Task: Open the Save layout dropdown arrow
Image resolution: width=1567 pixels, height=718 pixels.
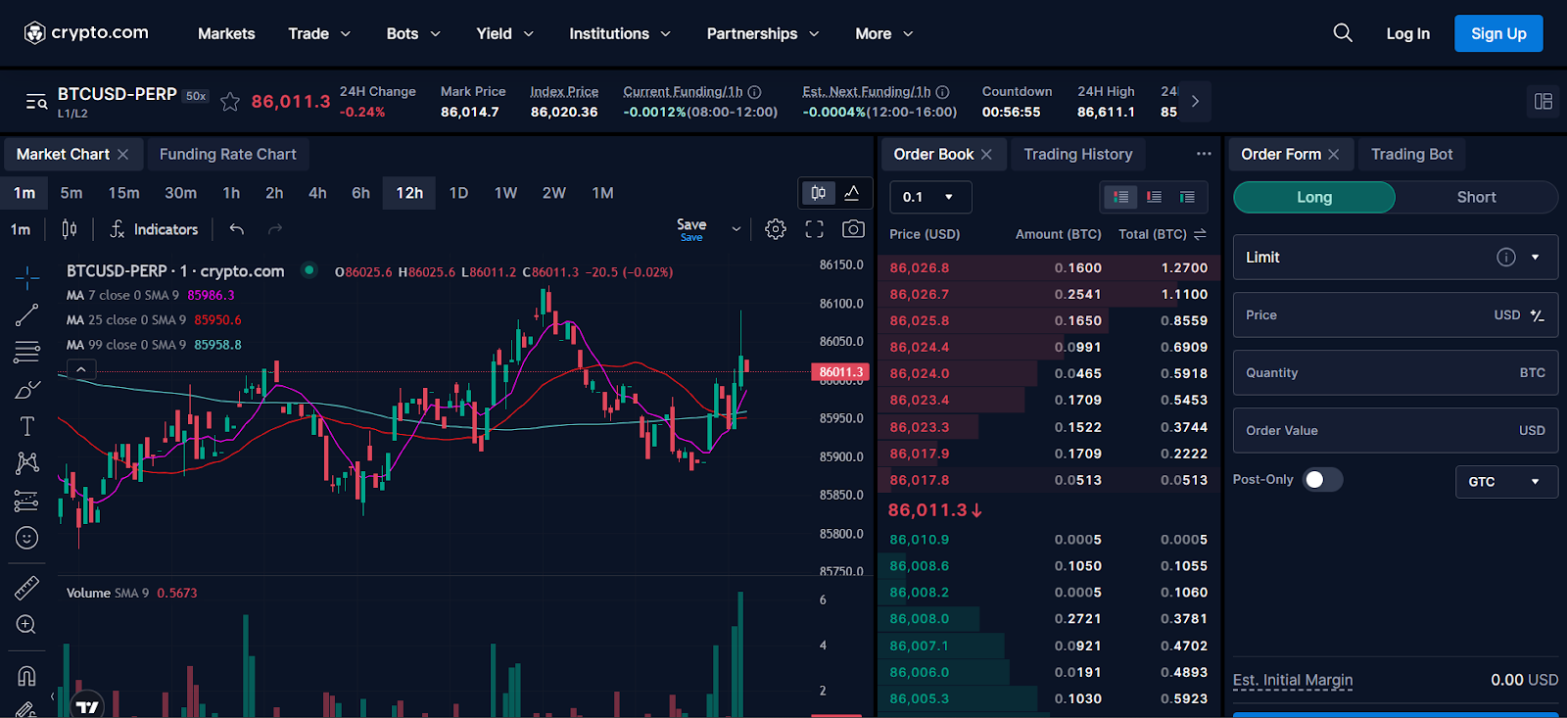Action: tap(736, 229)
